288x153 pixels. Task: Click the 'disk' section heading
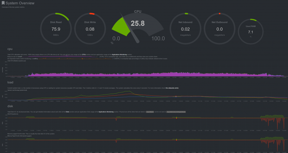click(10, 106)
